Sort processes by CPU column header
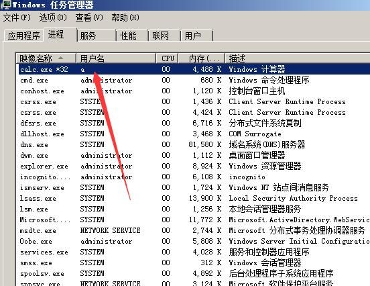The image size is (370, 286). click(x=167, y=58)
